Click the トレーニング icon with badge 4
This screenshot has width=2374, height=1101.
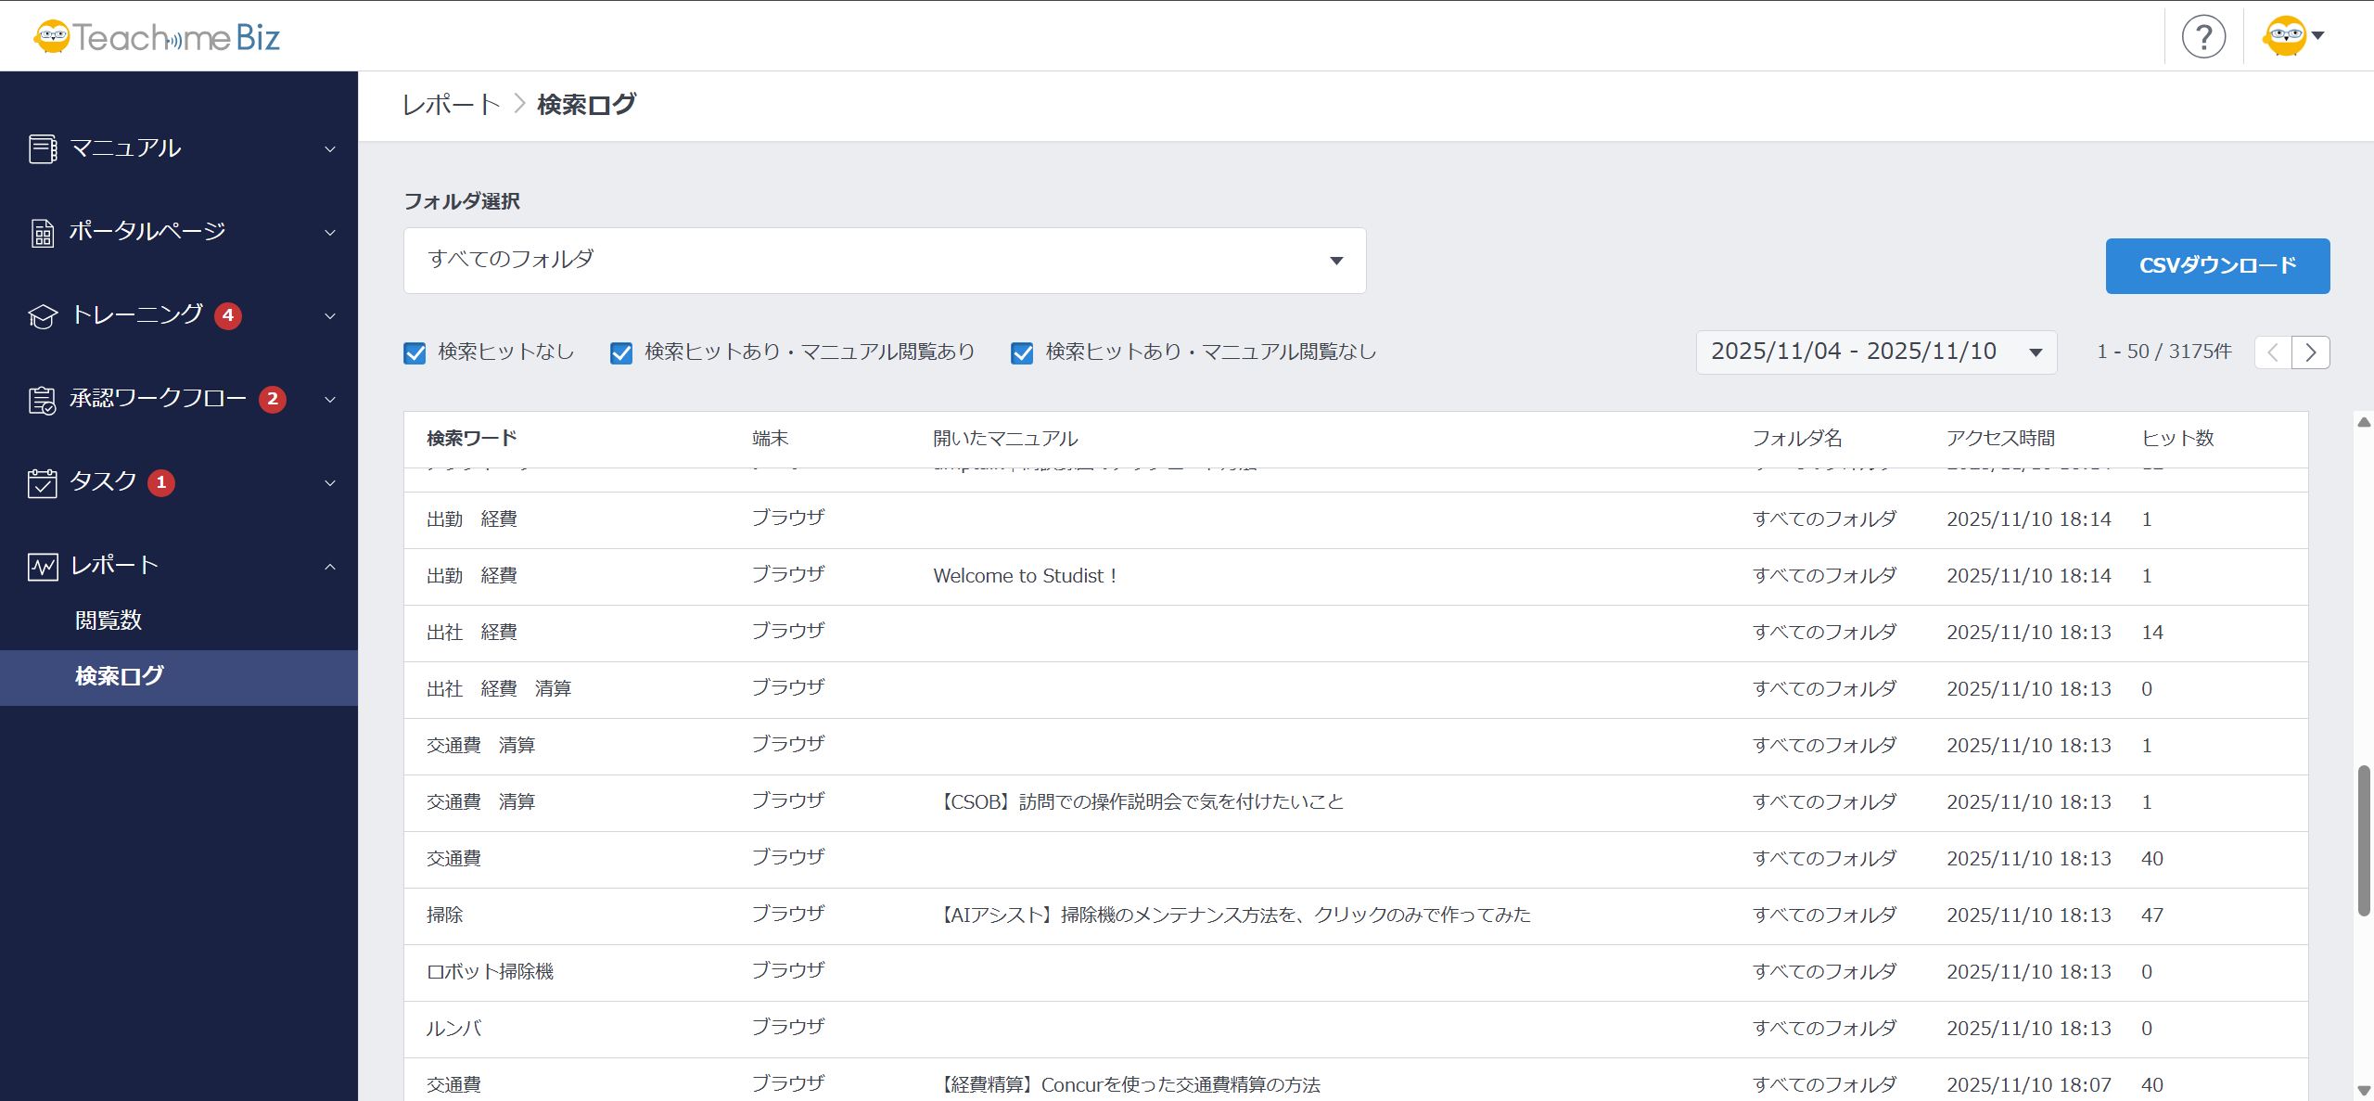coord(42,315)
